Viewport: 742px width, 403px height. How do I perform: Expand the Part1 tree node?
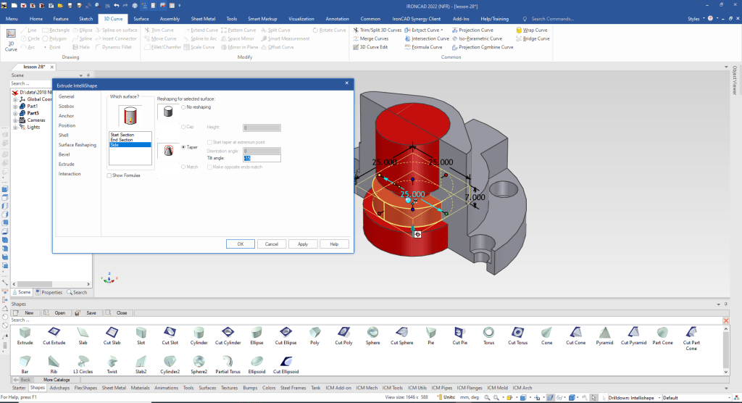[14, 107]
